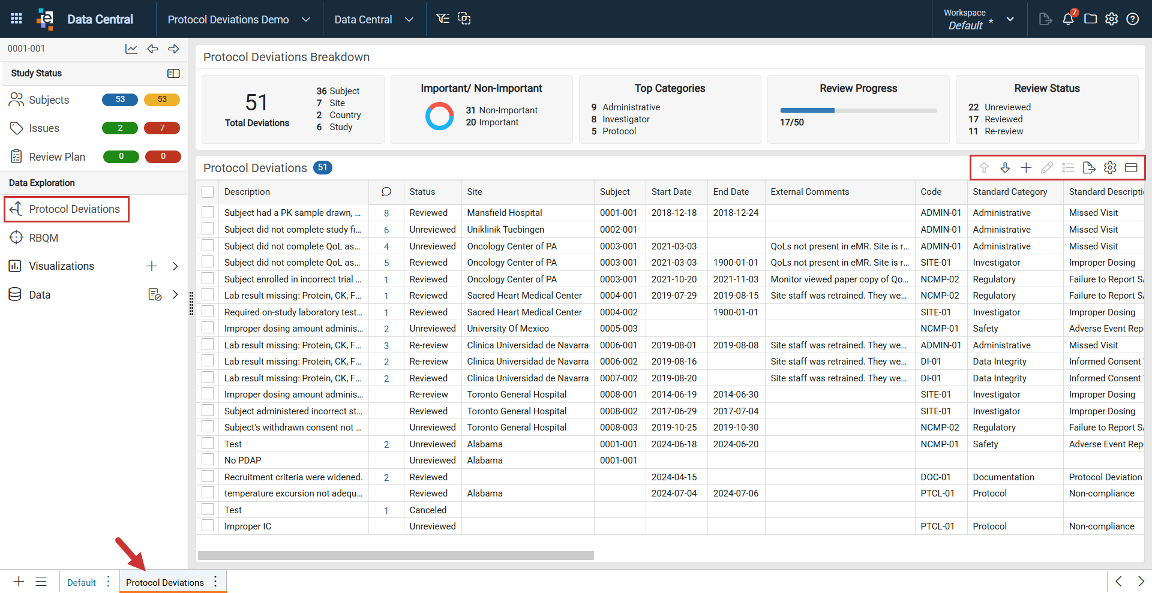Click the red 7 Issues badge
The width and height of the screenshot is (1152, 593).
(162, 128)
